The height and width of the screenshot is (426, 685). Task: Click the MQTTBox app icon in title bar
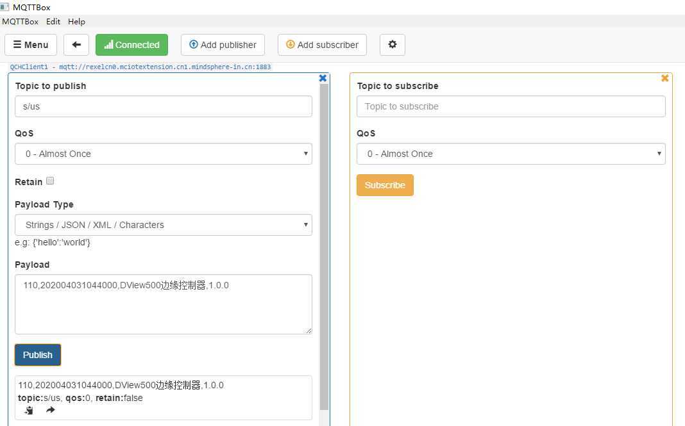[x=5, y=7]
